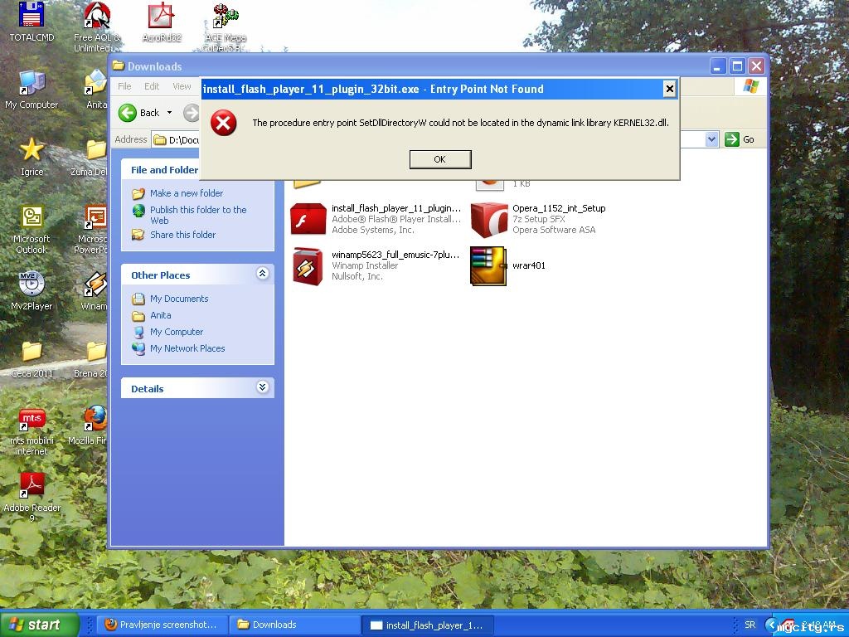This screenshot has height=637, width=849.
Task: Click the Go button in address bar
Action: (x=740, y=139)
